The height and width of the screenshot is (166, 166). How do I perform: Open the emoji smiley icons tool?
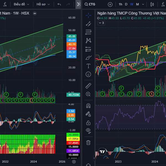coord(88,74)
